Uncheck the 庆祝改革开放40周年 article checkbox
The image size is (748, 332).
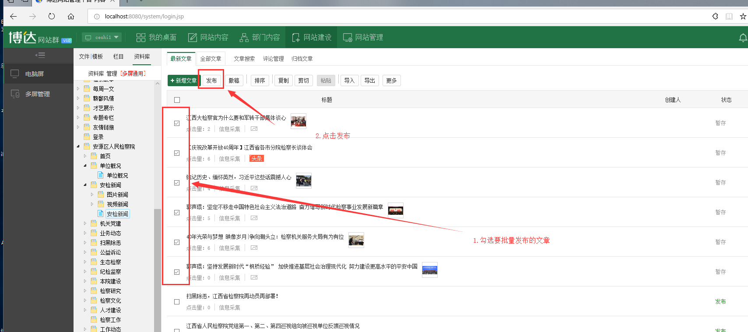point(177,153)
